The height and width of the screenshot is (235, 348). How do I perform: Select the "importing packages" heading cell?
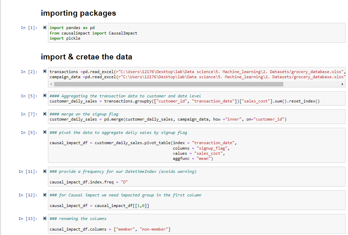coord(78,13)
